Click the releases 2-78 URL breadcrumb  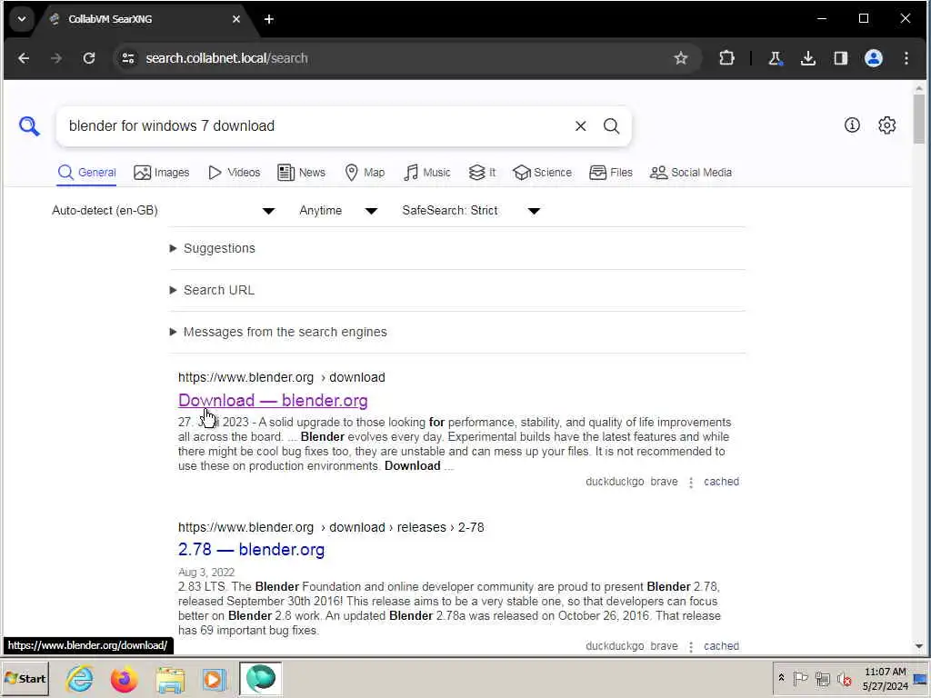coord(331,528)
